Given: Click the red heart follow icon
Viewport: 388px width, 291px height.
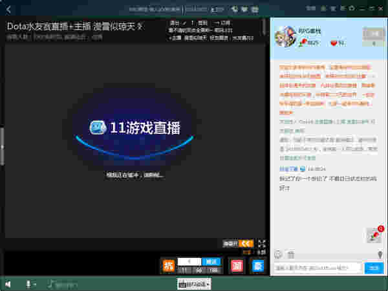Looking at the screenshot, I should 334,43.
